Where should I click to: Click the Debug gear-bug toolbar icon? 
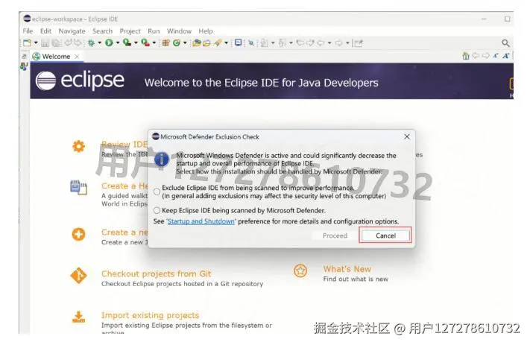click(91, 43)
